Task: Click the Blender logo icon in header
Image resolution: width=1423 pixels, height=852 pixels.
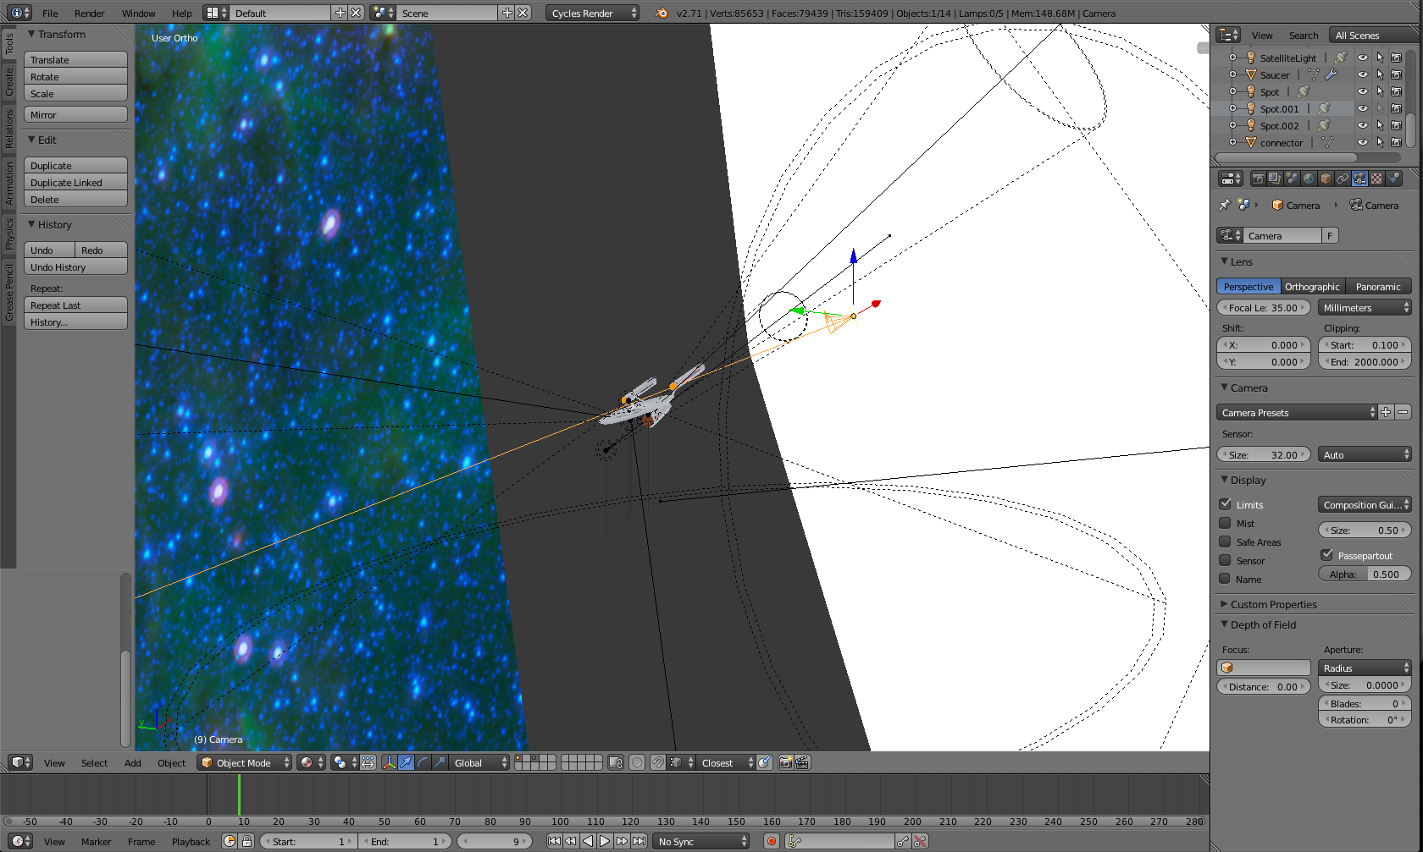Action: pos(662,13)
